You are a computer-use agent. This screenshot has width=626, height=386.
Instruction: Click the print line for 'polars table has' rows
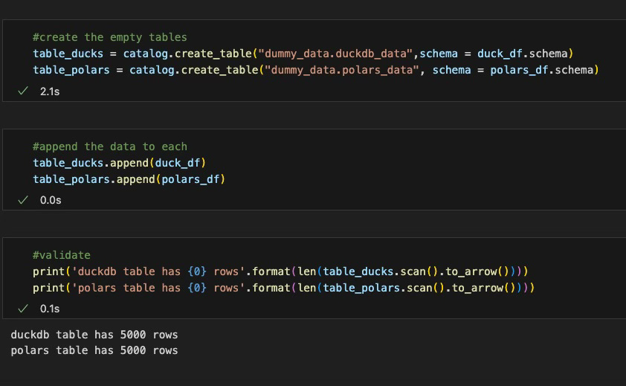click(283, 288)
